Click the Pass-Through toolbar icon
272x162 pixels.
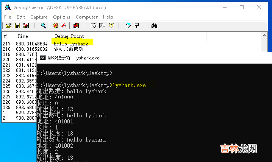(64, 26)
